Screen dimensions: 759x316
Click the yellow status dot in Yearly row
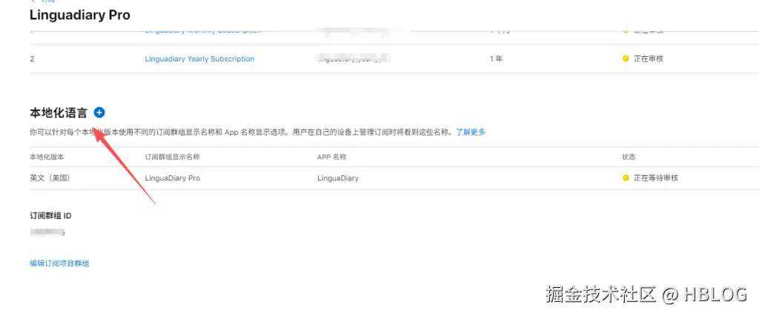click(x=626, y=59)
